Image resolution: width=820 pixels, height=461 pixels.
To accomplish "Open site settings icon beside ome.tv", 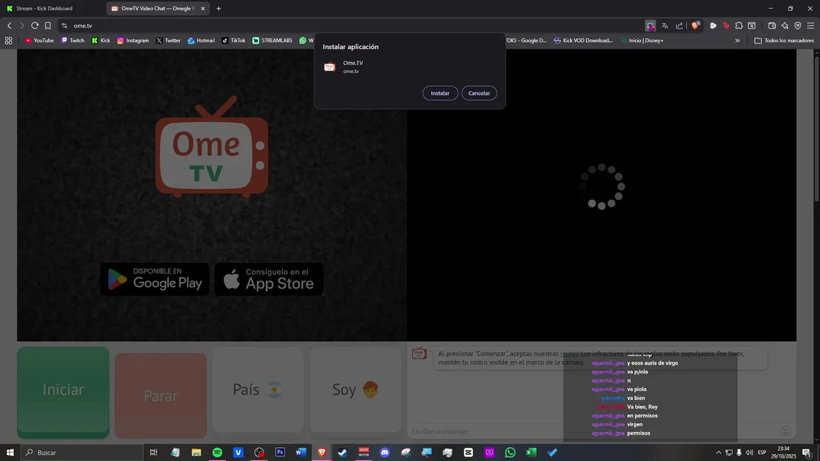I will point(64,26).
